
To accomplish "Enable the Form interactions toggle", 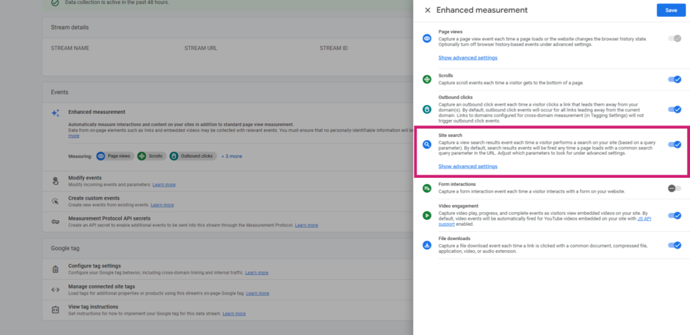I will tap(674, 188).
